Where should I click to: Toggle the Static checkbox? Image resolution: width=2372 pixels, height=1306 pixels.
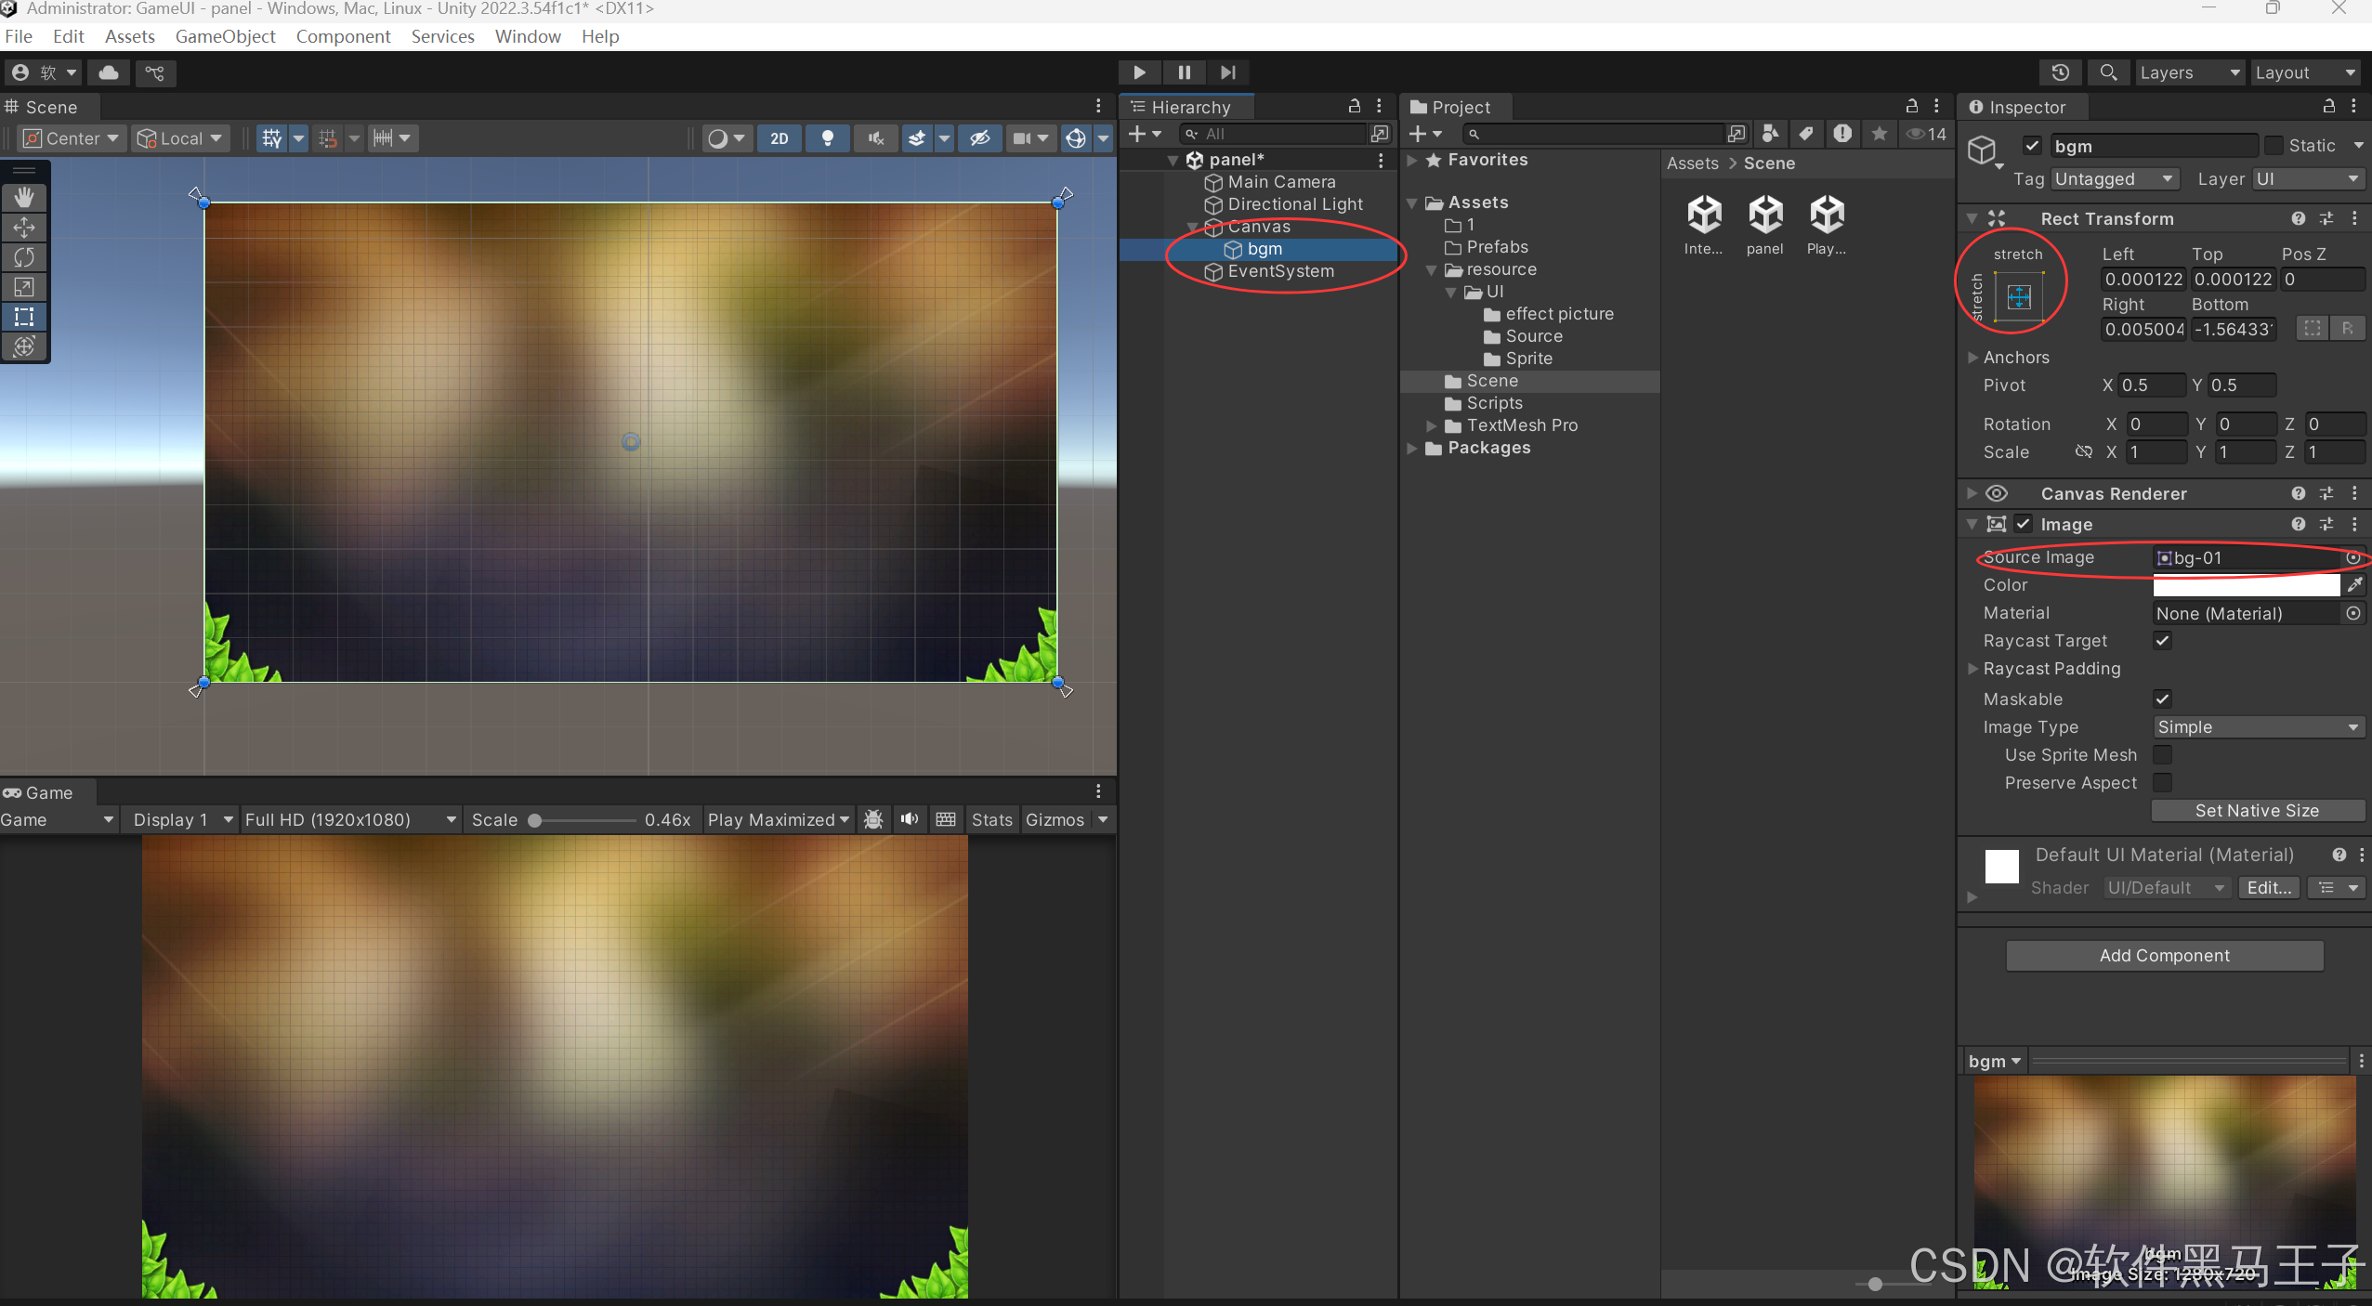pyautogui.click(x=2274, y=146)
